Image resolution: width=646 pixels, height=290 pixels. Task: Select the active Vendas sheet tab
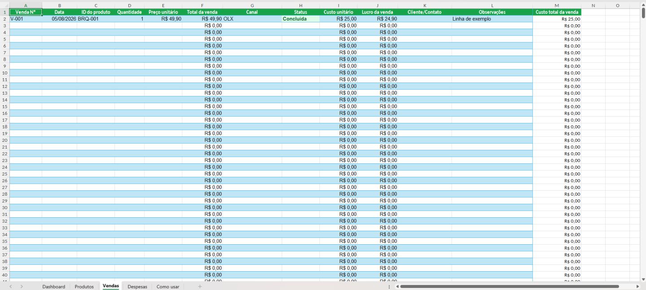click(111, 286)
